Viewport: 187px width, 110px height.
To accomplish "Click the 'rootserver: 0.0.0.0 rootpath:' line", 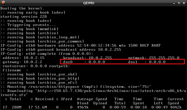I will [x=36, y=66].
